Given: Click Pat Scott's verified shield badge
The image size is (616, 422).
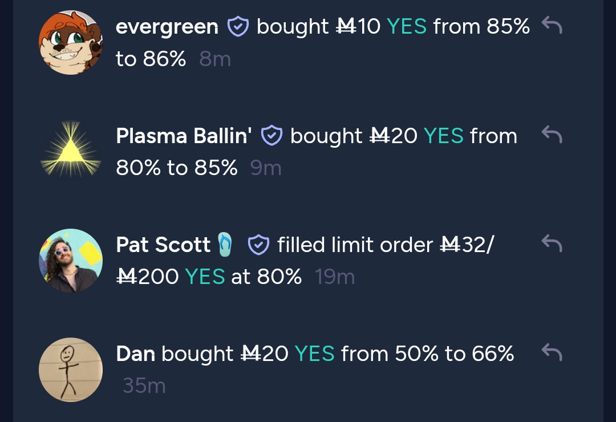Looking at the screenshot, I should pyautogui.click(x=258, y=245).
